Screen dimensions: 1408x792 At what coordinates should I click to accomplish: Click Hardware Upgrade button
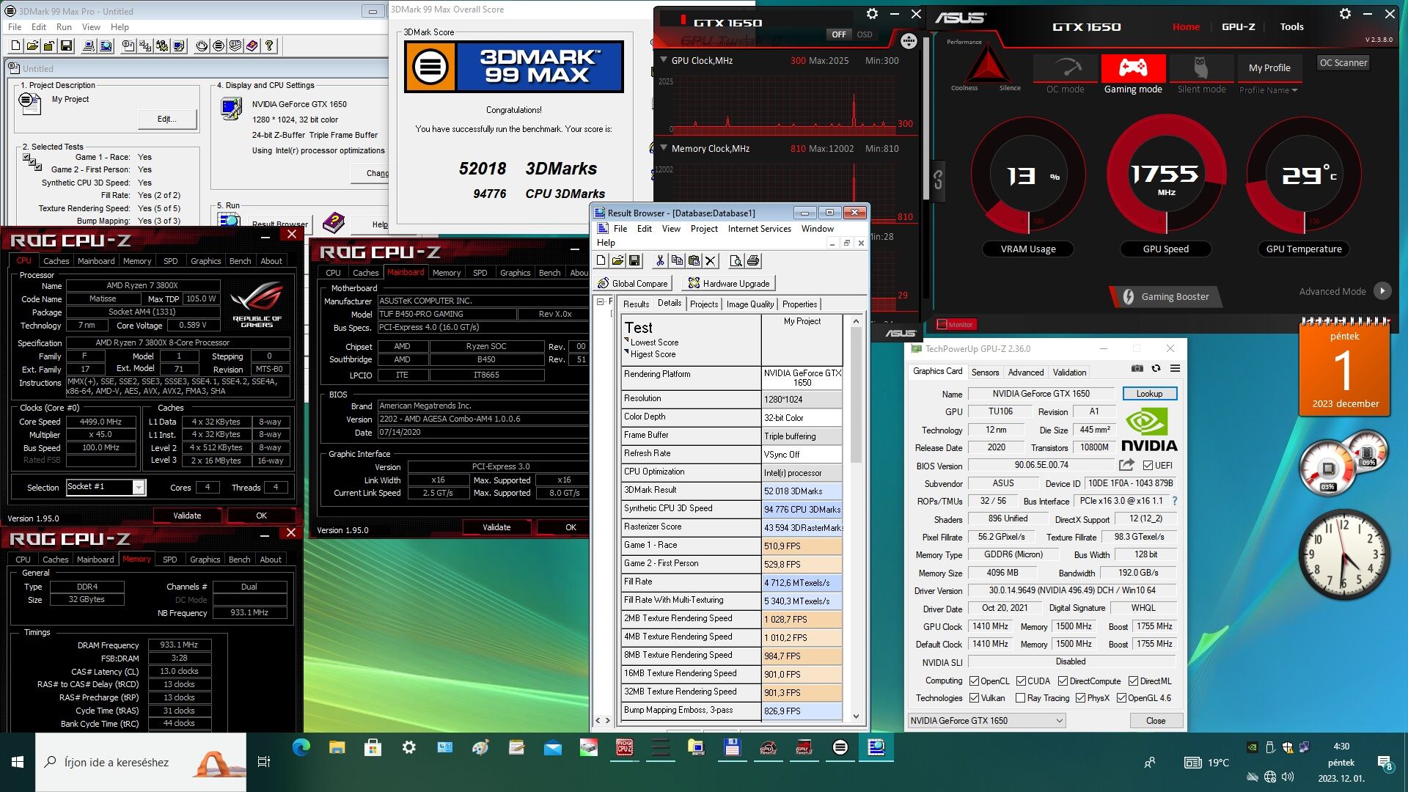point(729,283)
